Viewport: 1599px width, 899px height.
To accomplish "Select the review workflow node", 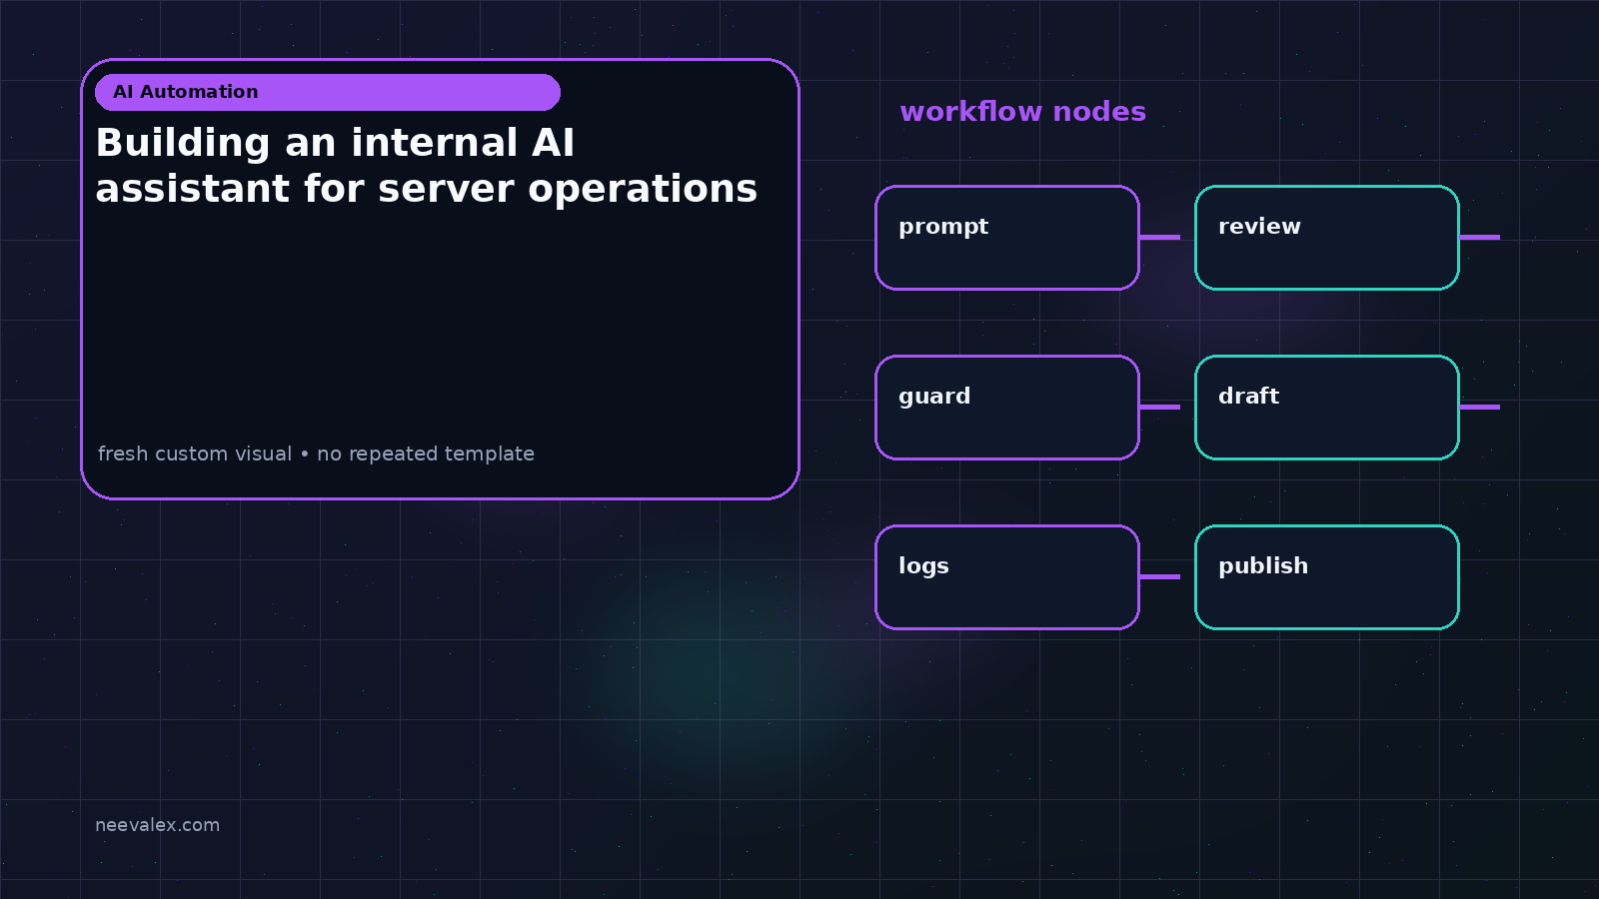I will (1327, 238).
